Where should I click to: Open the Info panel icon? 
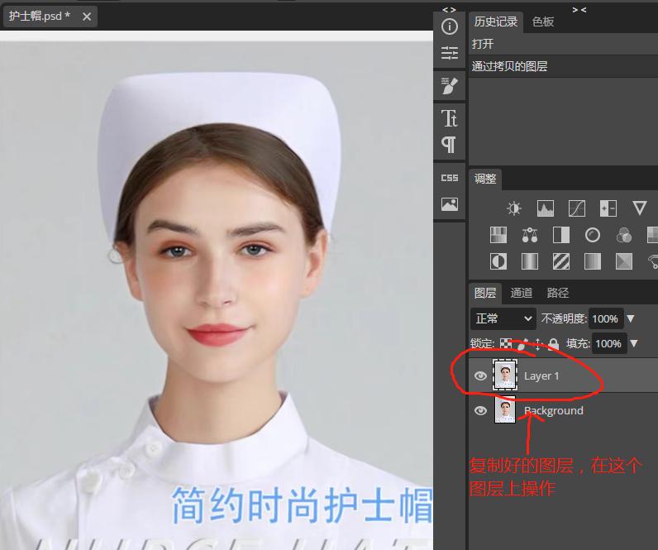point(450,26)
